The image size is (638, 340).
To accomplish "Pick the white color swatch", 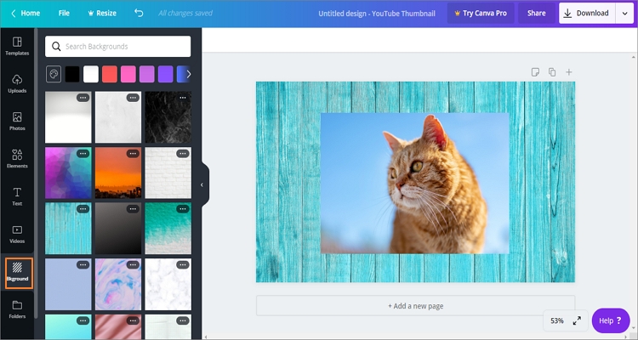I will click(x=91, y=74).
